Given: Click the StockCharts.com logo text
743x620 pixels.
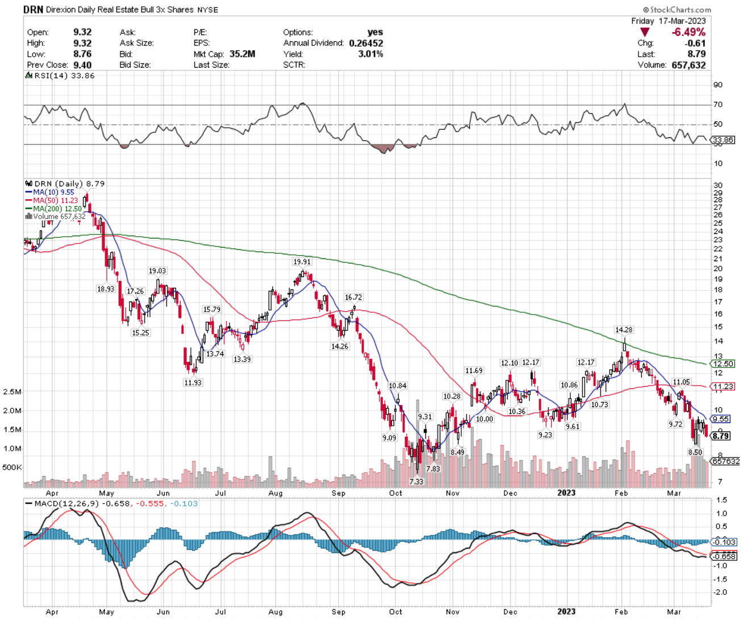Looking at the screenshot, I should pyautogui.click(x=677, y=10).
